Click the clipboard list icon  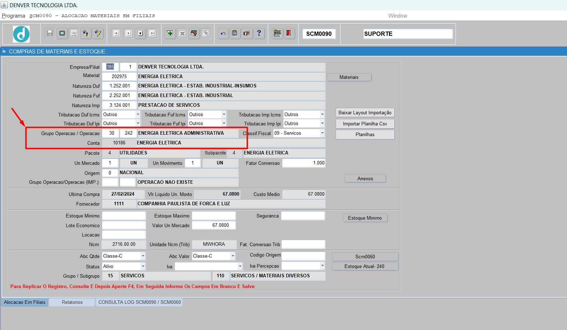(x=235, y=33)
